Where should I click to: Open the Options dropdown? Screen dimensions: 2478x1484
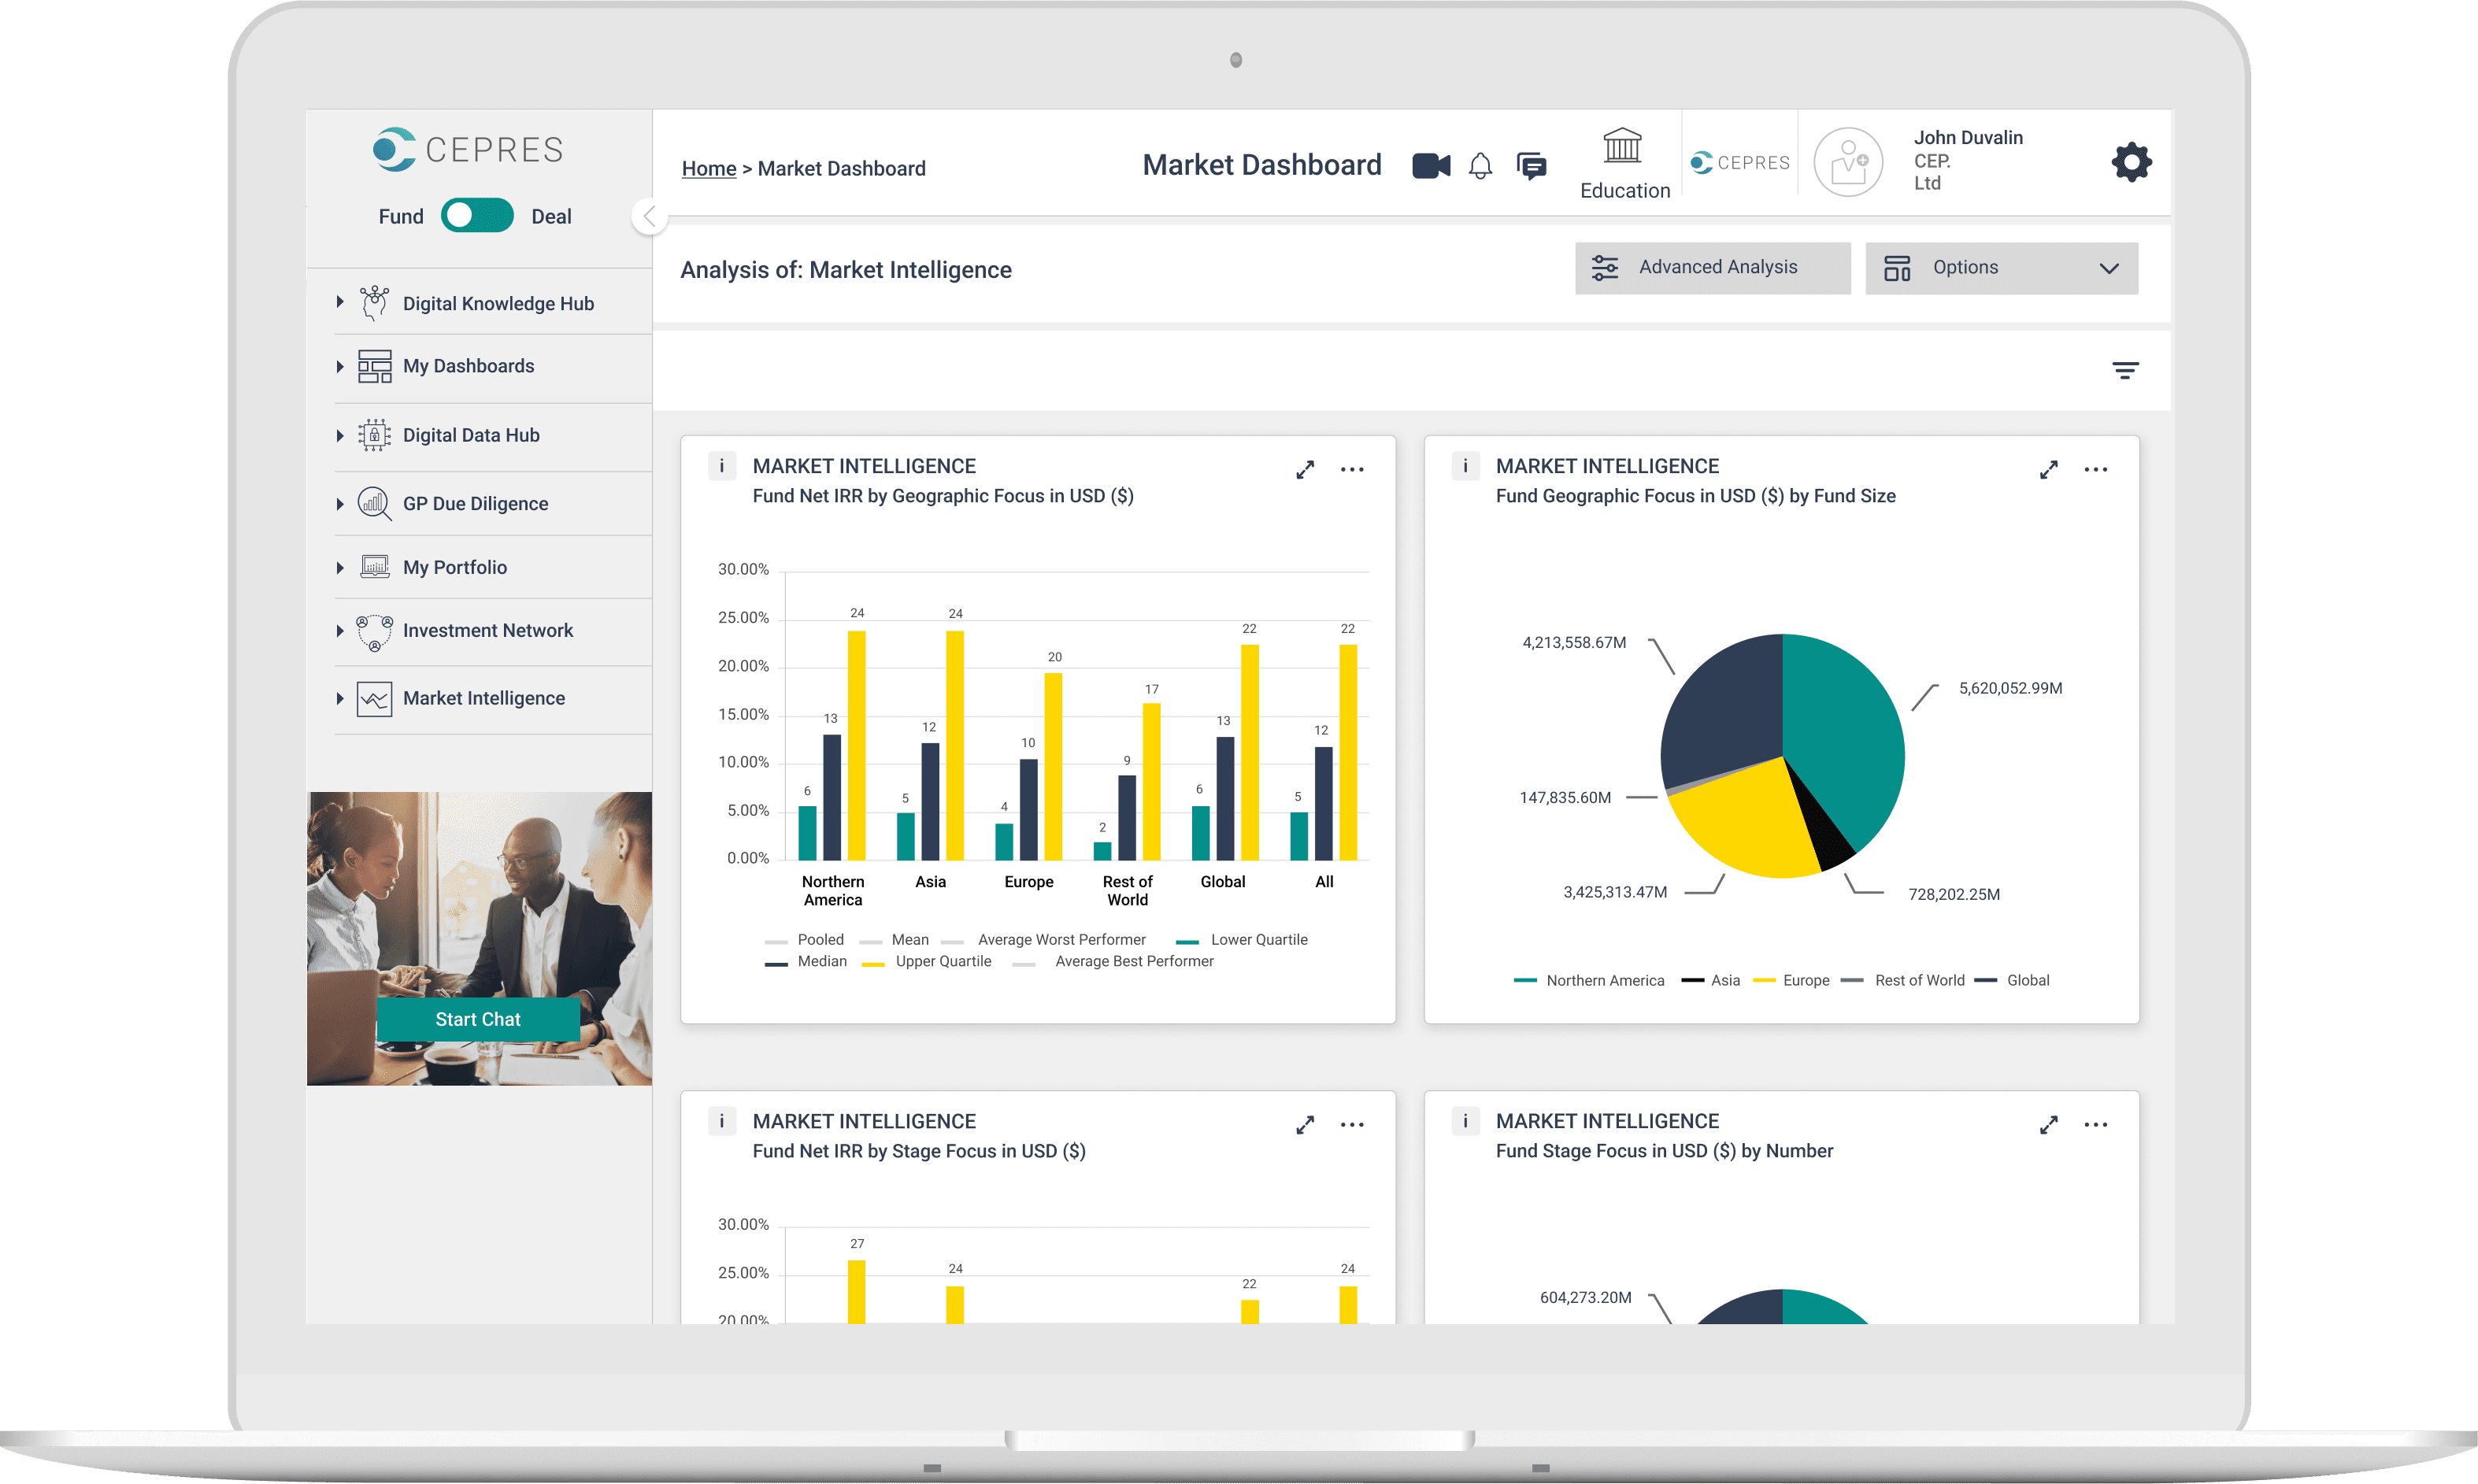(2001, 267)
